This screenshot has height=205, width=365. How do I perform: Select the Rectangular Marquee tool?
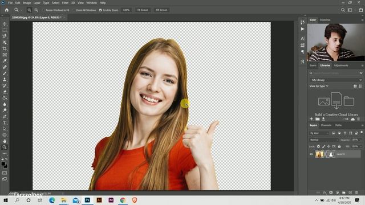point(5,30)
